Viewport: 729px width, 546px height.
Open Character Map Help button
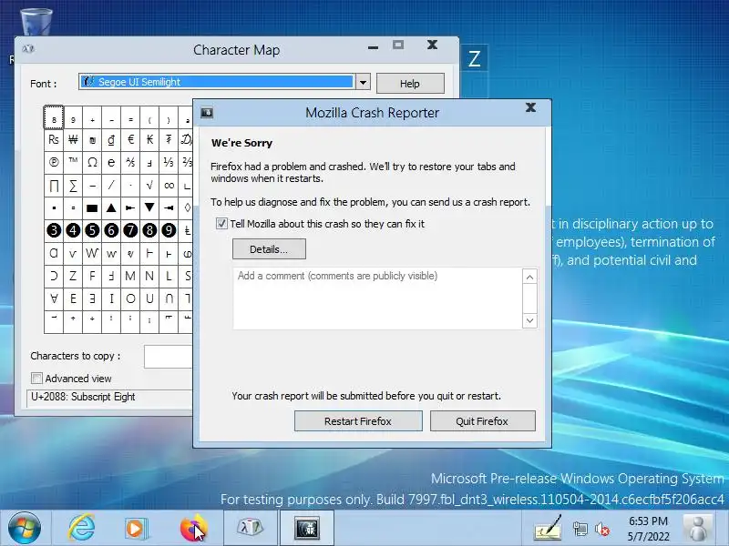pos(410,84)
